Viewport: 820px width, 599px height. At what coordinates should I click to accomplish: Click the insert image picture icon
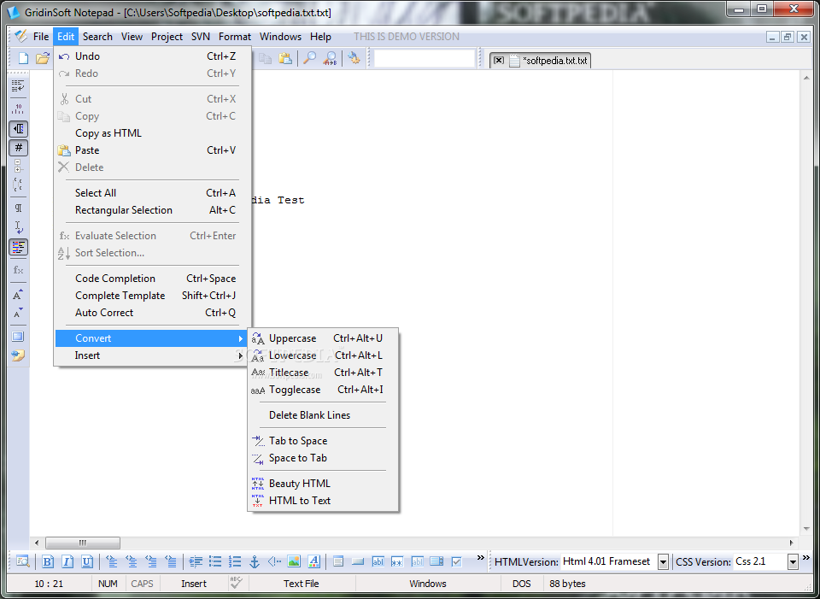pyautogui.click(x=294, y=562)
